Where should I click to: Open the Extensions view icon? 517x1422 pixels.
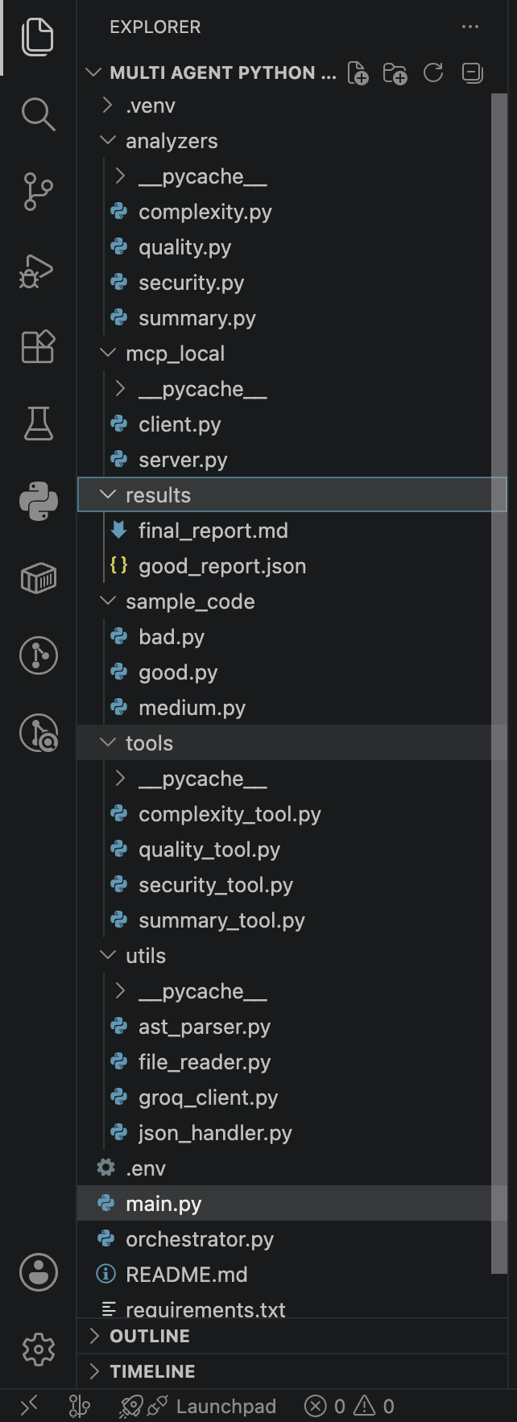38,346
